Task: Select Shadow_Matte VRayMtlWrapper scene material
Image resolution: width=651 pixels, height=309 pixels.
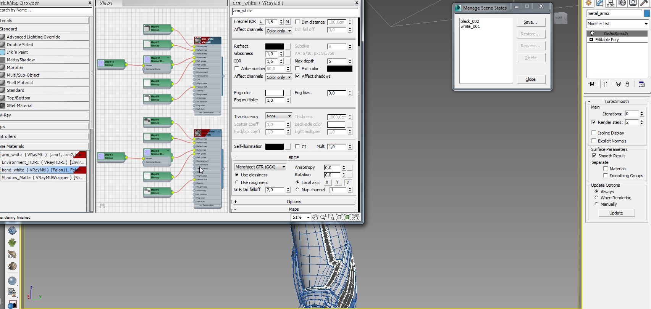Action: click(43, 178)
